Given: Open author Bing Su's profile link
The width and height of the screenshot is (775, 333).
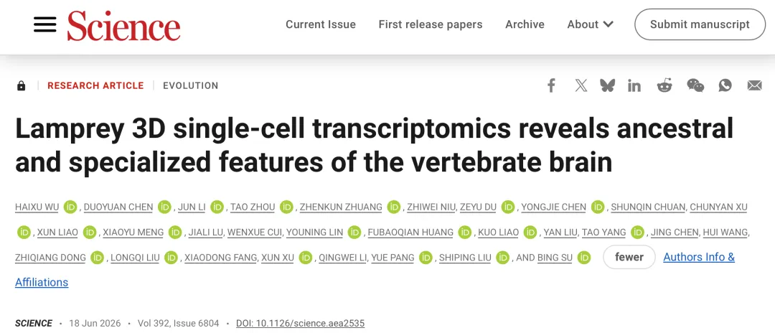Looking at the screenshot, I should pos(555,258).
